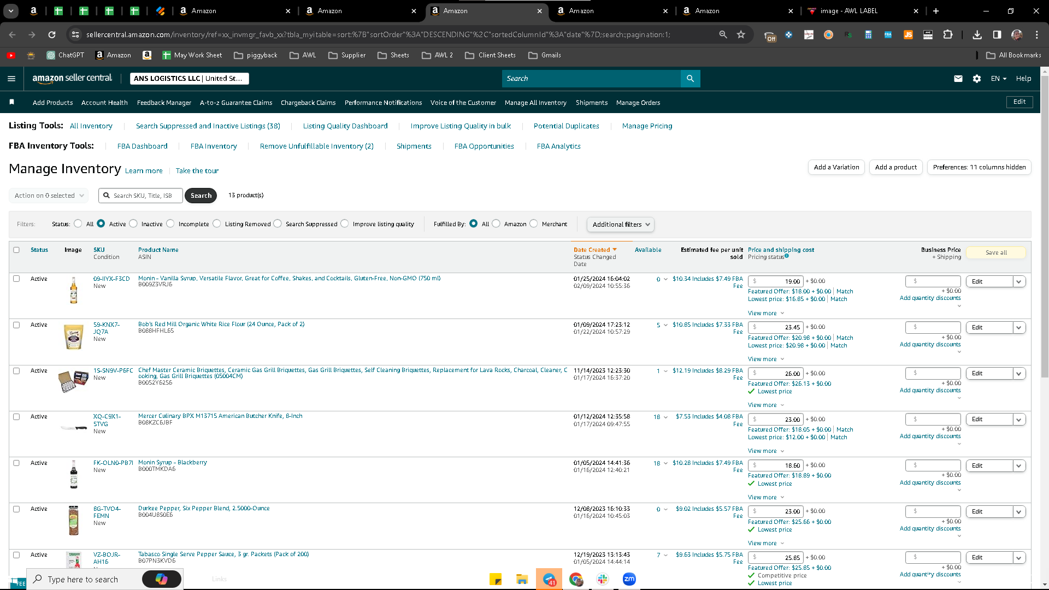Open the ChatGPT bookmark
This screenshot has height=590, width=1049.
pyautogui.click(x=66, y=55)
